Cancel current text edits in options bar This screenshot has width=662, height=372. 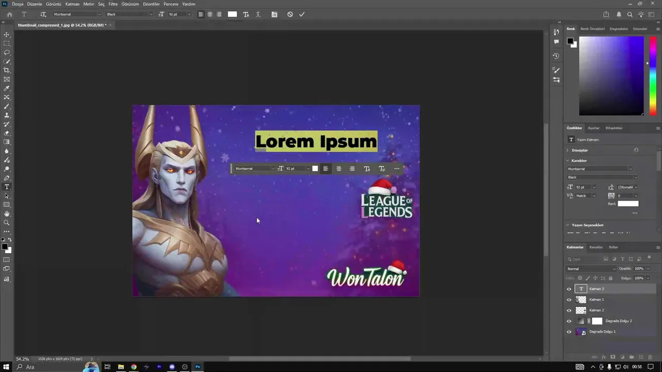[x=290, y=14]
